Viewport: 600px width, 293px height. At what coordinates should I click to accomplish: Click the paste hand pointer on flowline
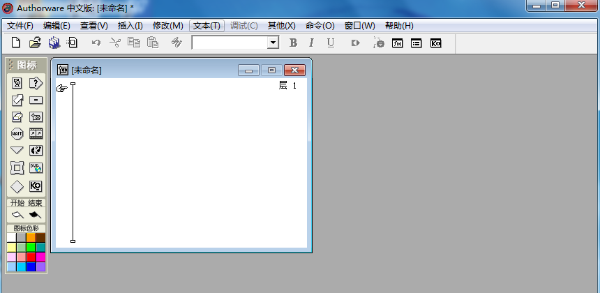[x=62, y=88]
